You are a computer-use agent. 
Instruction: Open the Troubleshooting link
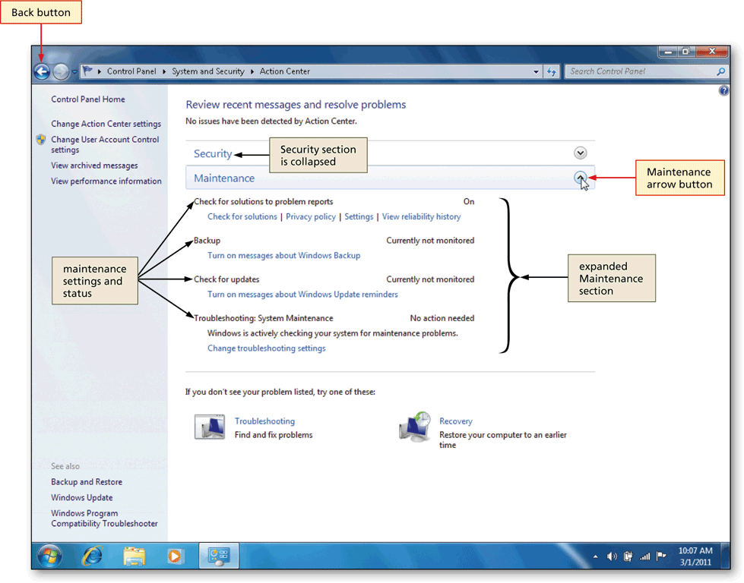[x=264, y=421]
